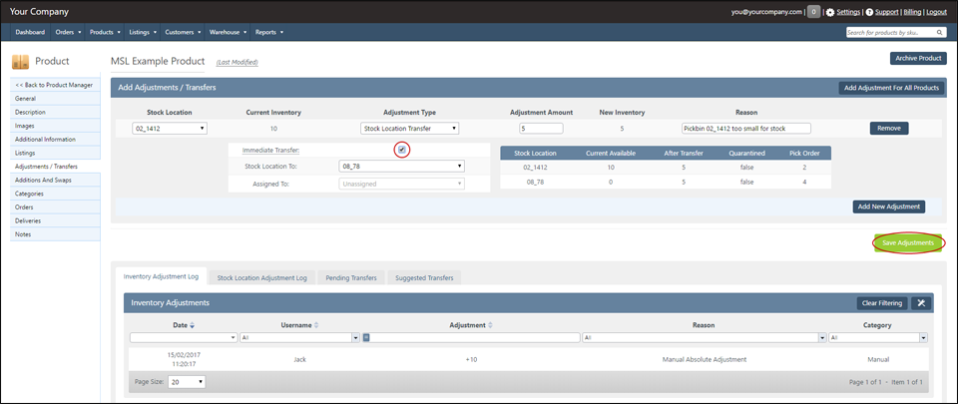Click the support help icon
This screenshot has width=958, height=404.
[x=869, y=12]
